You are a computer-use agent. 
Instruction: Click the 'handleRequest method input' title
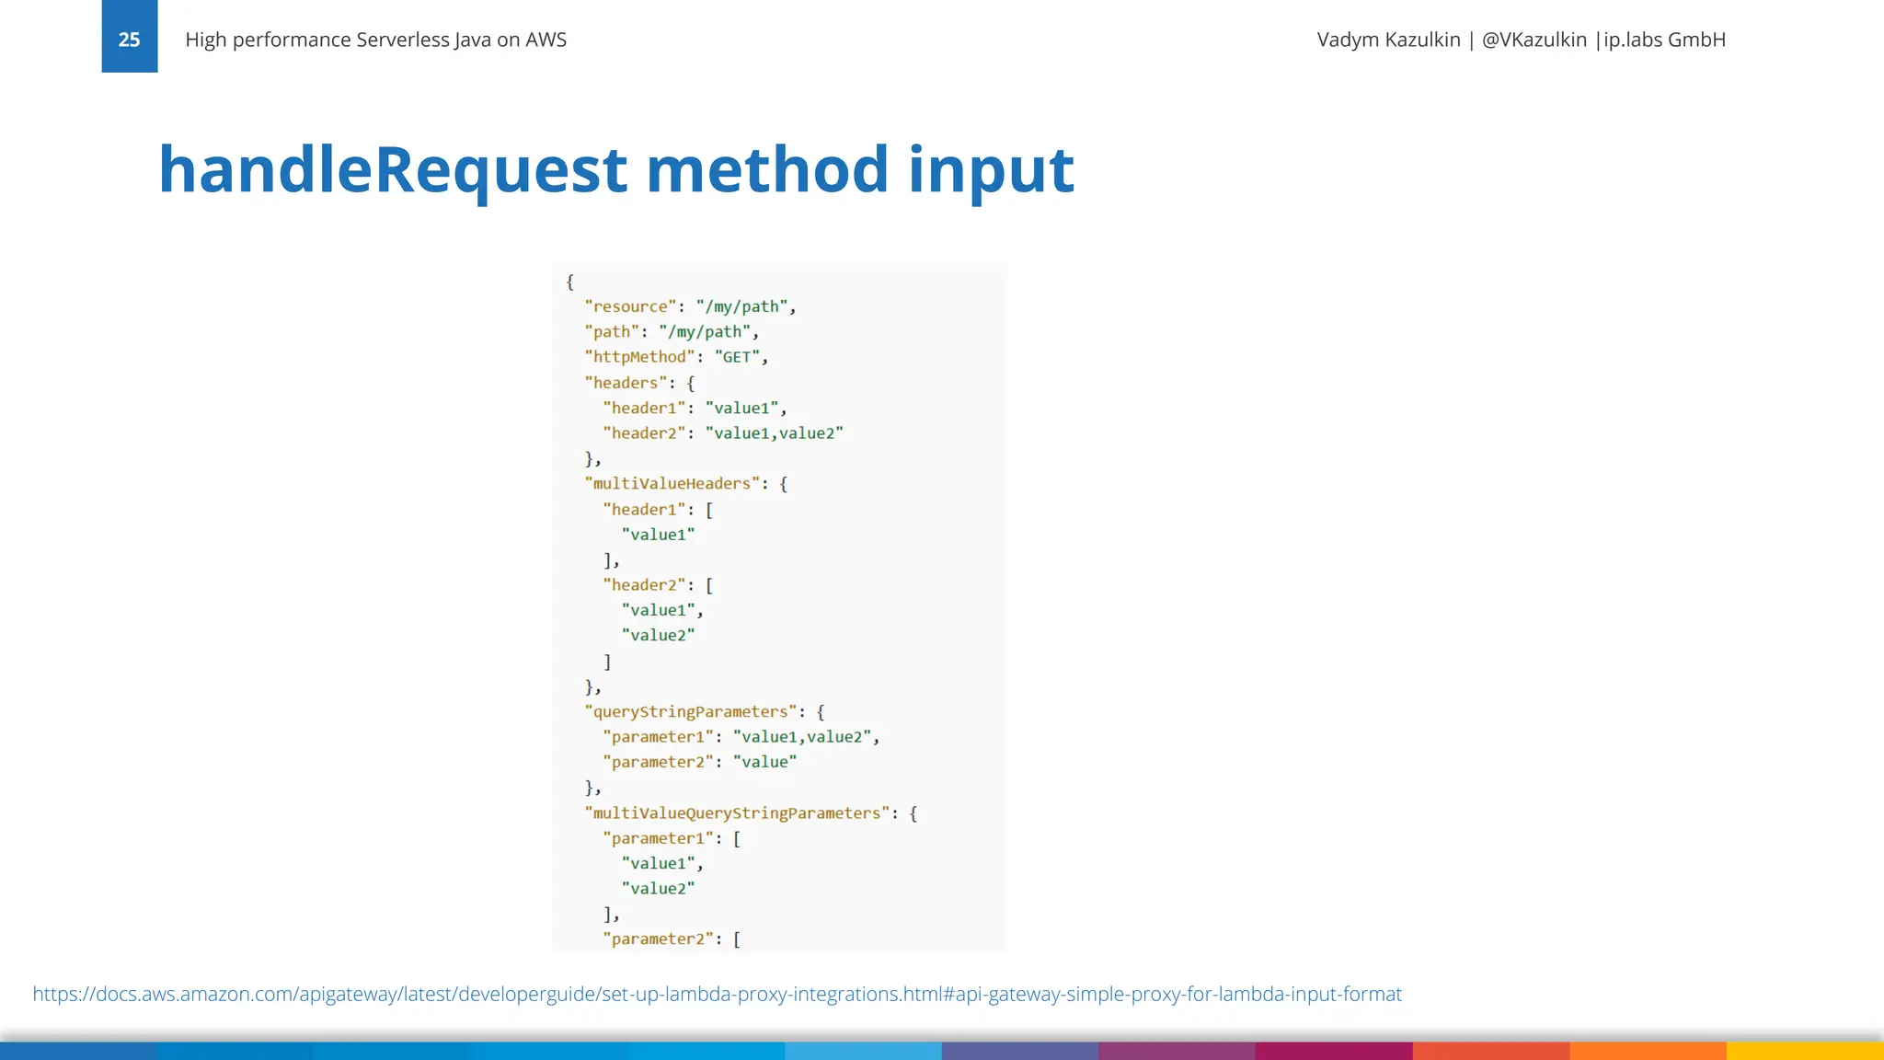click(615, 169)
